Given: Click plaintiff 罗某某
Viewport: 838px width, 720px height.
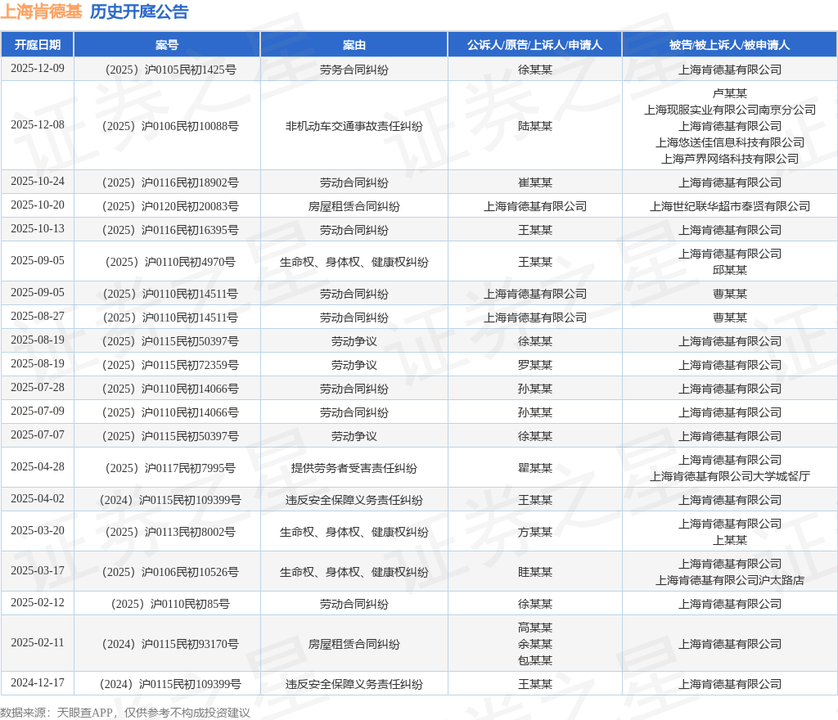Looking at the screenshot, I should (535, 365).
